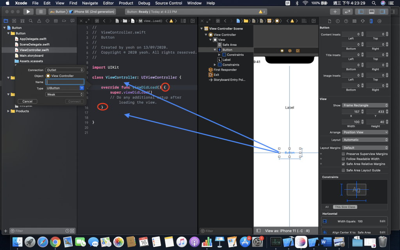Add a new file using navigator plus button
This screenshot has width=400, height=250.
click(x=5, y=231)
